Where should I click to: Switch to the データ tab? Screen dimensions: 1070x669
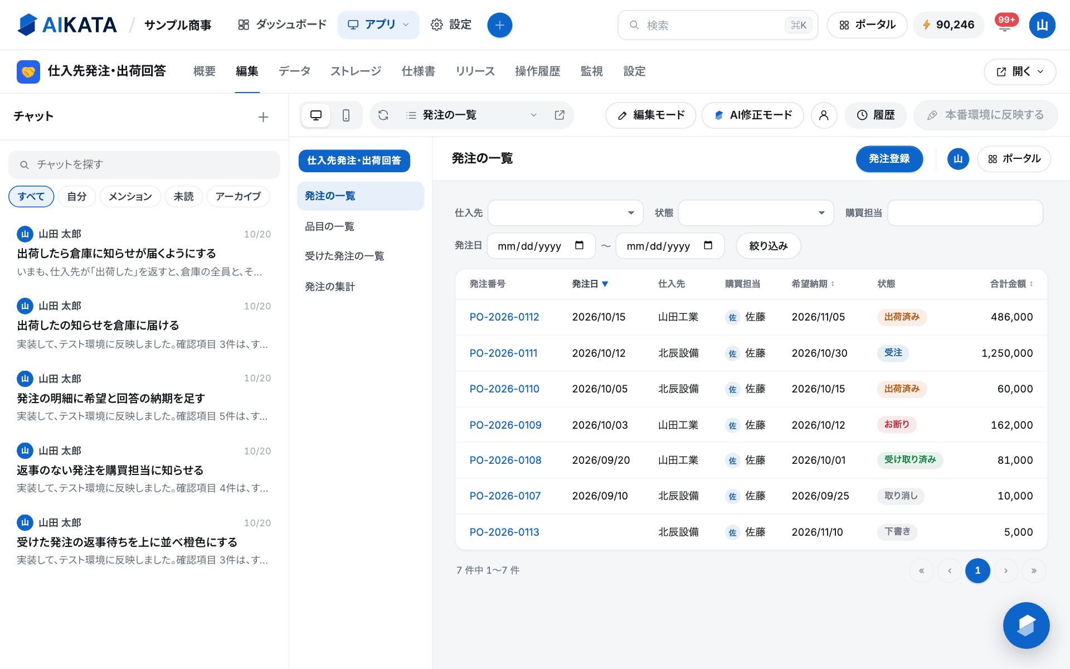click(x=294, y=71)
